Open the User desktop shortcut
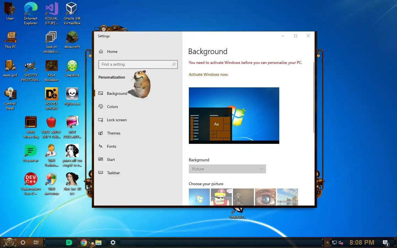Viewport: 397px width, 248px height. click(10, 11)
